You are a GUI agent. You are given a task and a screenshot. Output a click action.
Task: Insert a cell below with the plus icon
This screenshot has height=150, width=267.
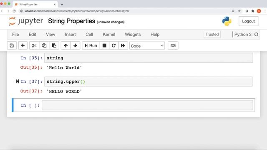click(23, 45)
